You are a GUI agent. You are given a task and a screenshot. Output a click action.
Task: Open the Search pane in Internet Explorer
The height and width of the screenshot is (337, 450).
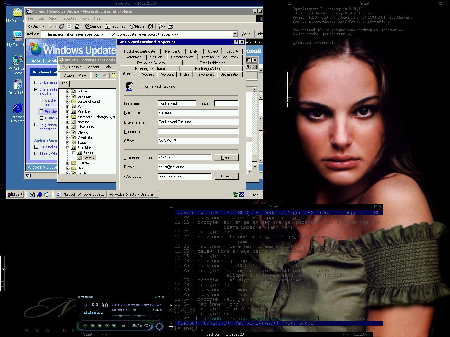[x=93, y=26]
